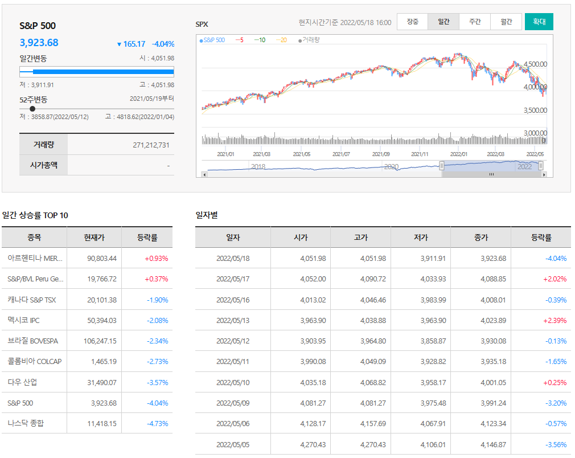The width and height of the screenshot is (575, 458).
Task: Click the green 확대 enlarge button
Action: [539, 22]
